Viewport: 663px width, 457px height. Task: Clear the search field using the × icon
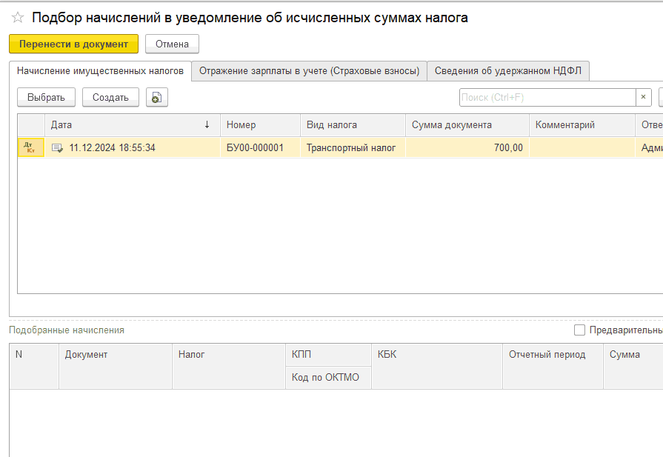point(642,97)
